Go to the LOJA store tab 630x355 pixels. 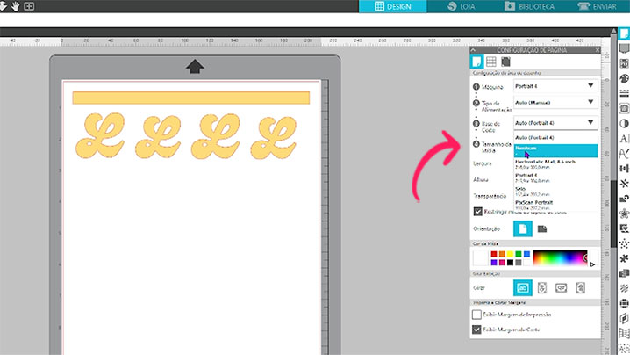[x=465, y=6]
